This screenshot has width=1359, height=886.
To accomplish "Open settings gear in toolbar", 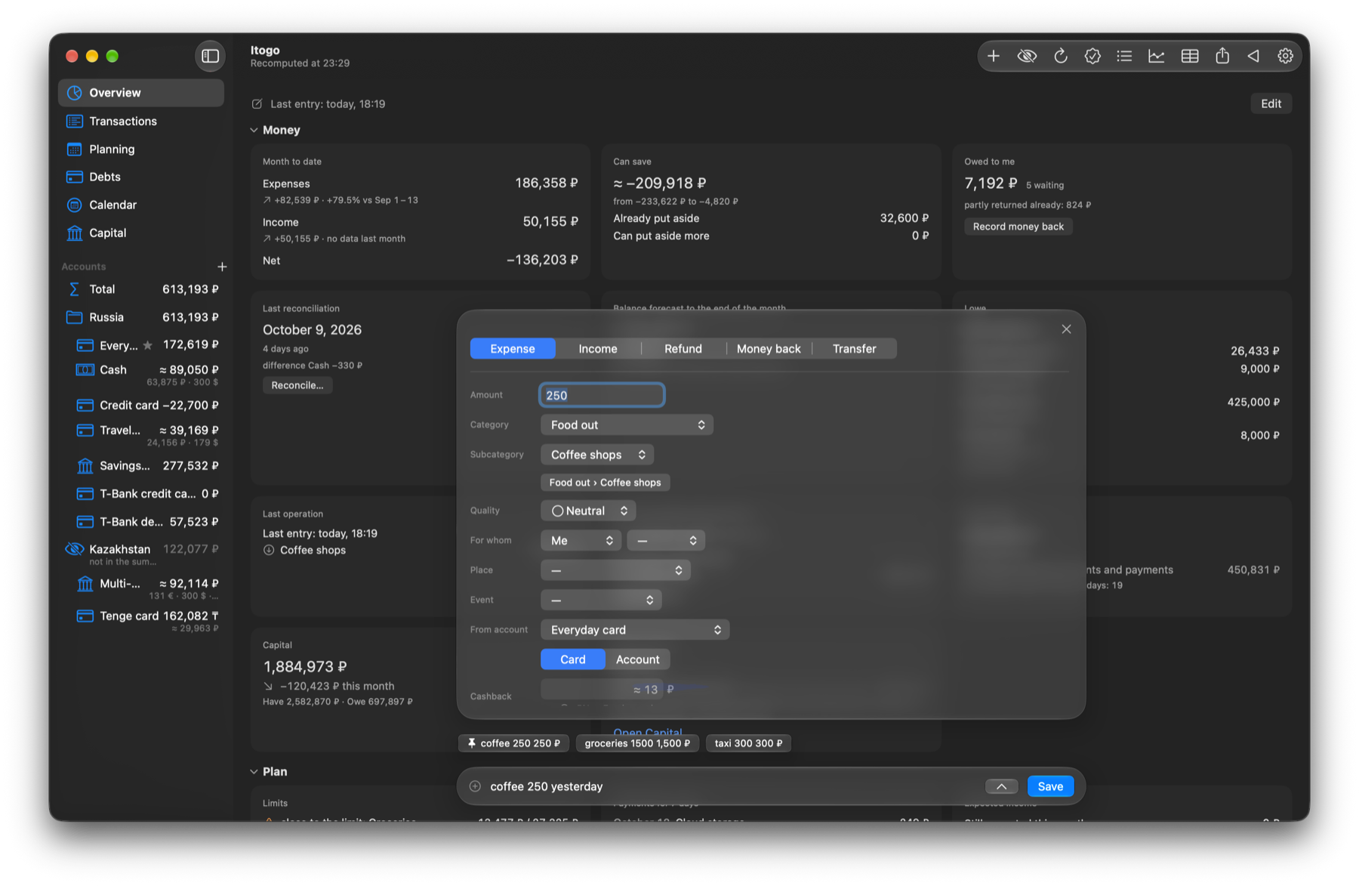I will [x=1285, y=56].
